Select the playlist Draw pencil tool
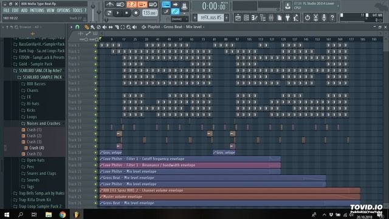This screenshot has width=389, height=219. pos(86,27)
